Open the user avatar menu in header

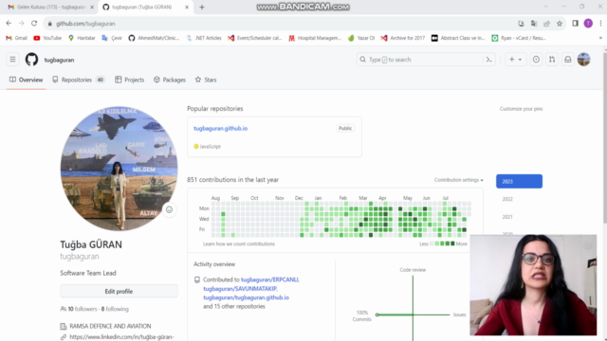pos(583,60)
